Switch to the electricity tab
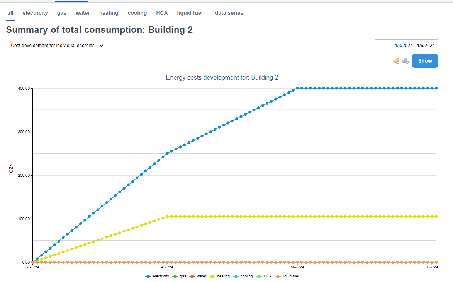The image size is (453, 282). (35, 13)
